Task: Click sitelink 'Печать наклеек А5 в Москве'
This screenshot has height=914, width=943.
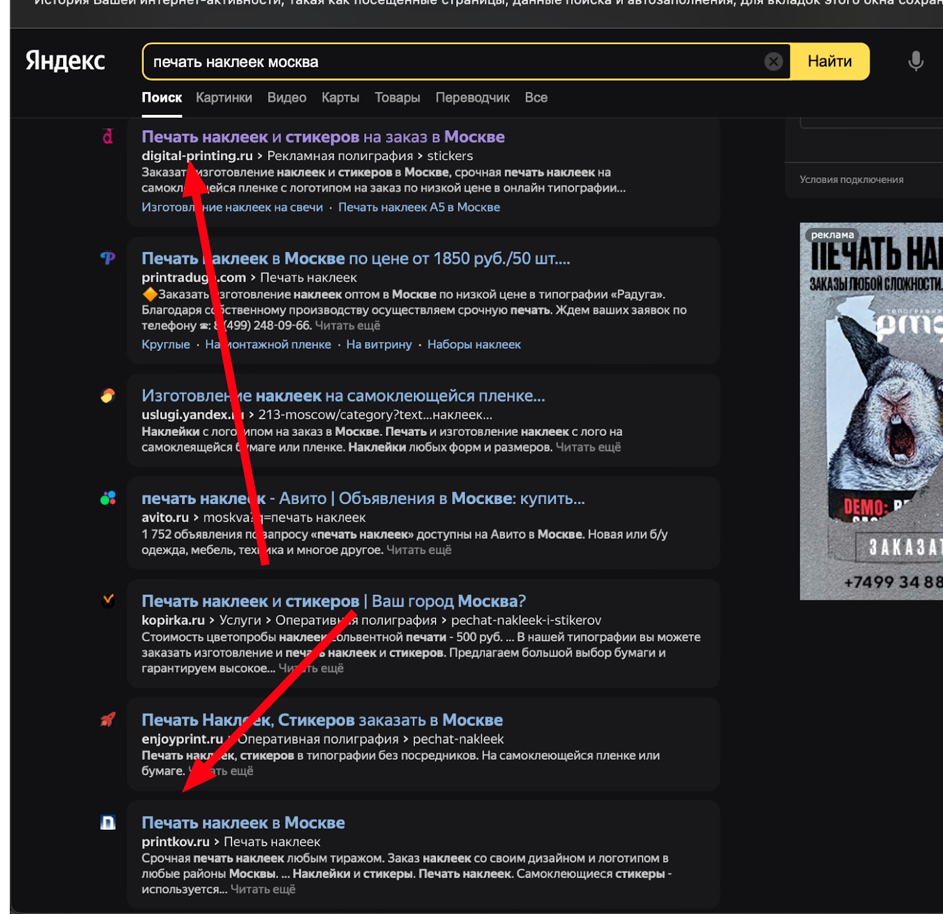Action: [x=419, y=207]
